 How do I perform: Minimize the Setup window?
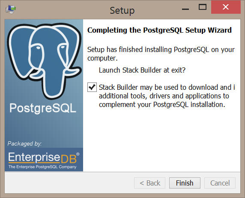point(185,9)
